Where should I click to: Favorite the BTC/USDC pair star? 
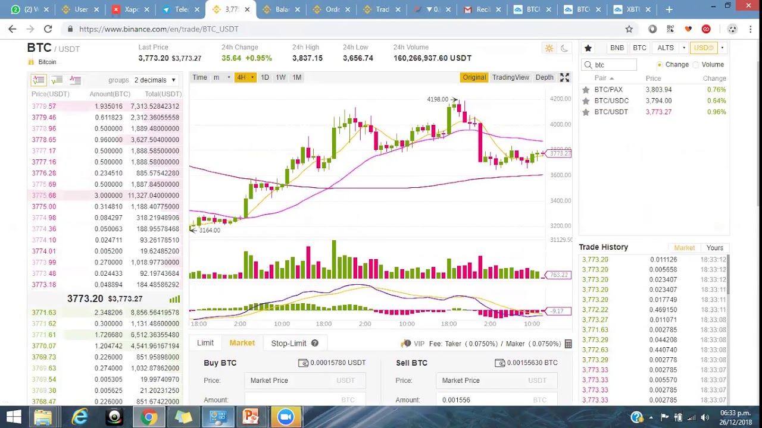click(586, 101)
